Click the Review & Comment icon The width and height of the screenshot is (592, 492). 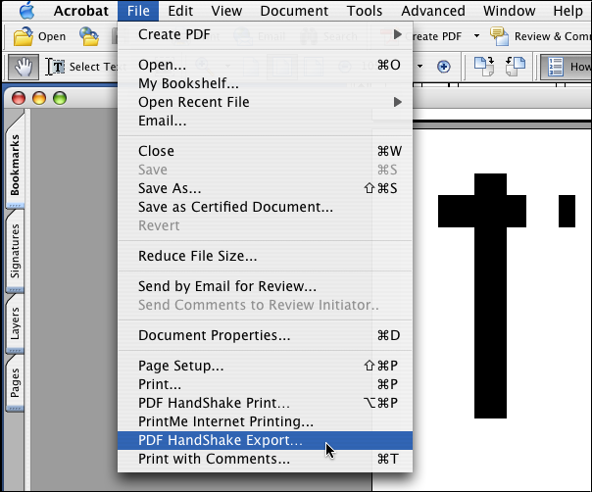pyautogui.click(x=499, y=36)
